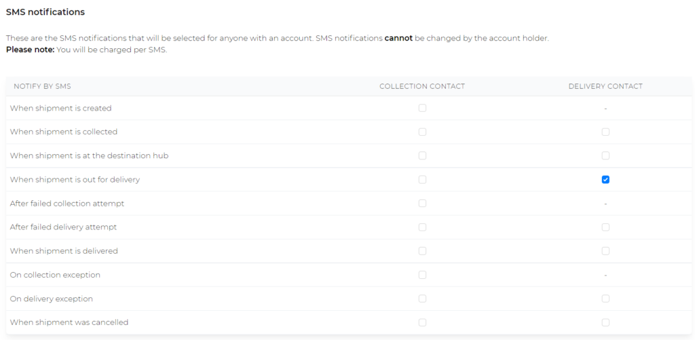The image size is (695, 340).
Task: Tick delivery contact after failed delivery attempt
Action: click(x=605, y=227)
